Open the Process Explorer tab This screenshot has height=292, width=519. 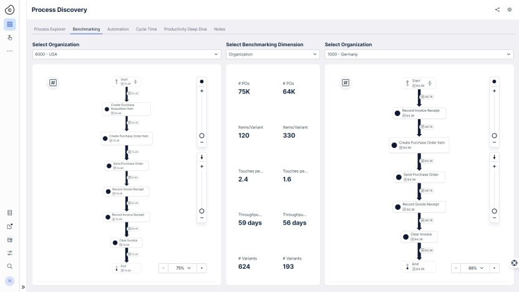[x=49, y=29]
